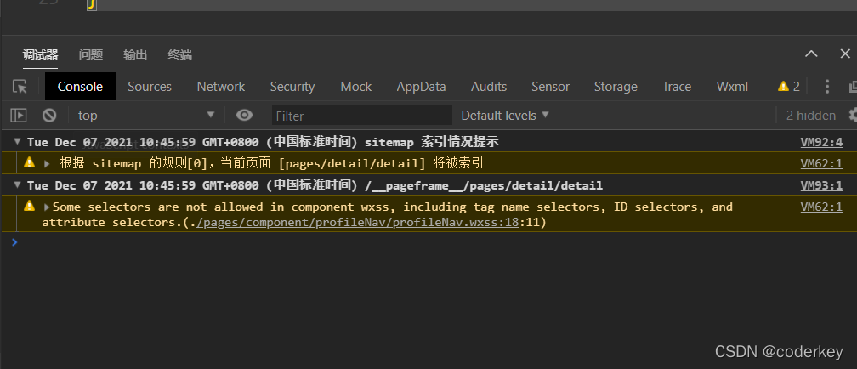The image size is (857, 369).
Task: Click the sitemap 索引情况提示 header text
Action: click(432, 142)
